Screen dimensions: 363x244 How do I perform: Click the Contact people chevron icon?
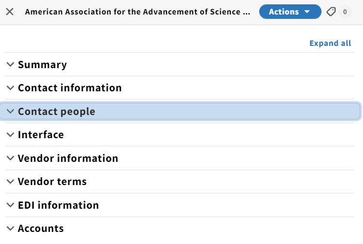tap(10, 111)
